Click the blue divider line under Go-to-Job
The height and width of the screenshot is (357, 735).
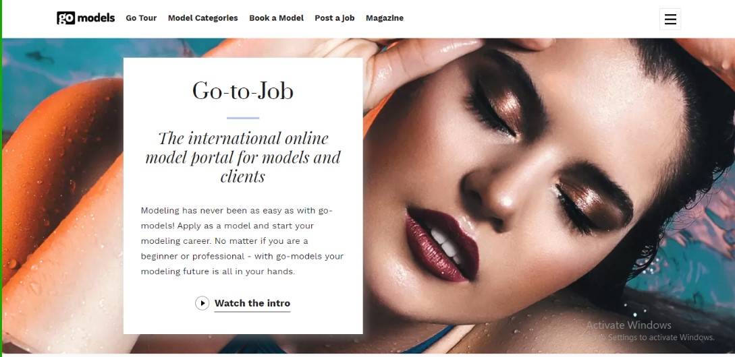point(243,118)
